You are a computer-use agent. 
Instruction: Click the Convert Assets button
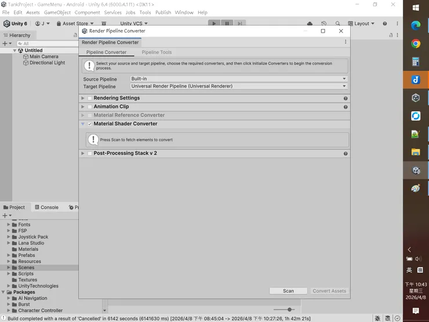pos(329,291)
